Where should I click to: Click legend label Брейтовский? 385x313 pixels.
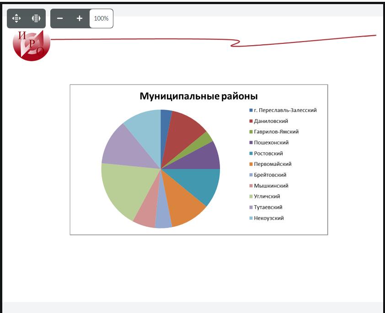tap(270, 175)
